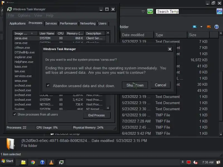
Task: Open the Networking tab
Action: coord(88,23)
